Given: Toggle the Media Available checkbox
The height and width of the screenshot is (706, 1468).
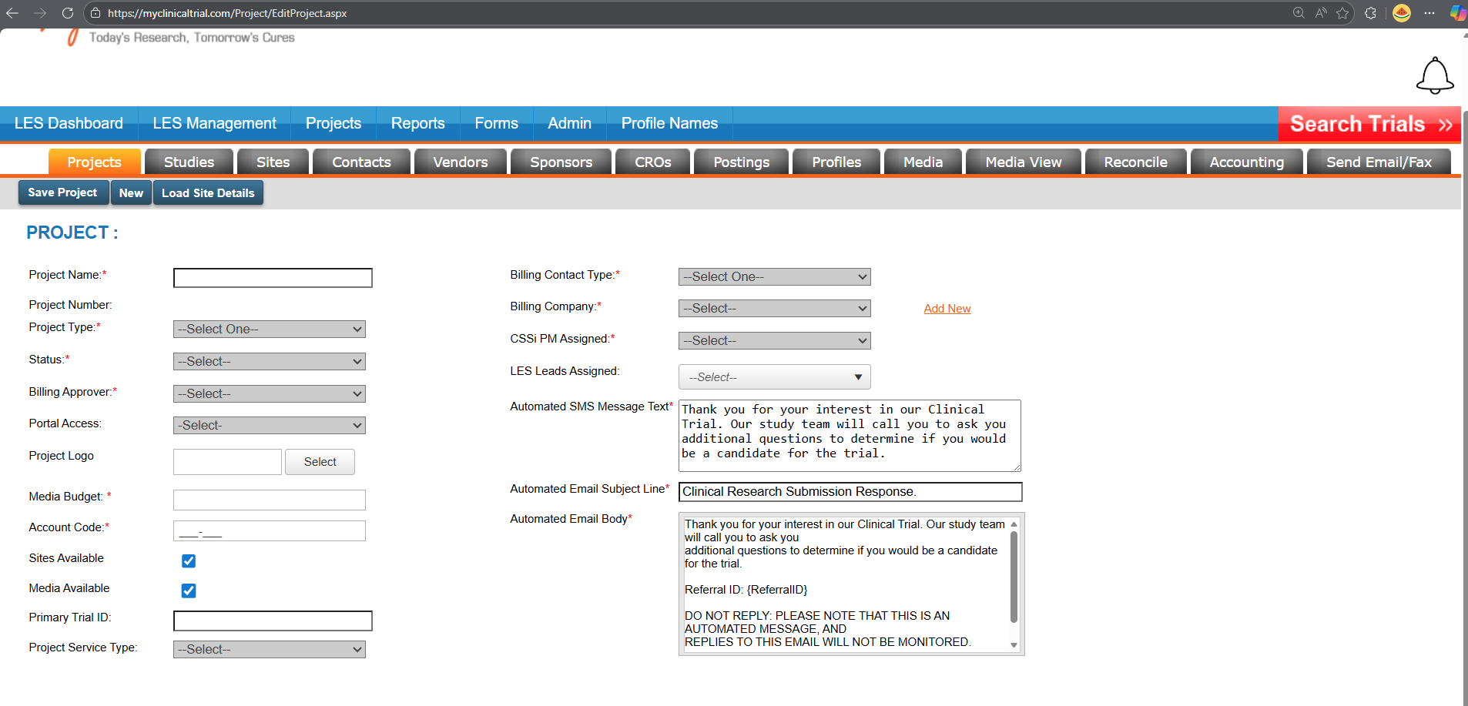Looking at the screenshot, I should [x=189, y=591].
